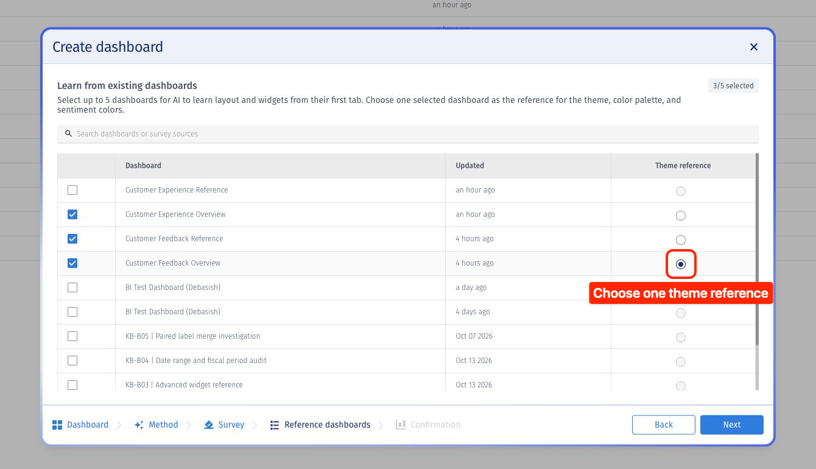Click "KB-B03 | Advanced widget reference" name
816x469 pixels.
(x=184, y=385)
